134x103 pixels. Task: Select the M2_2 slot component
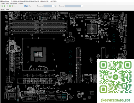[x=114, y=23]
